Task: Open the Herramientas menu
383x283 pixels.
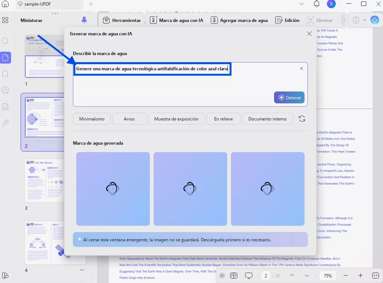Action: 122,20
